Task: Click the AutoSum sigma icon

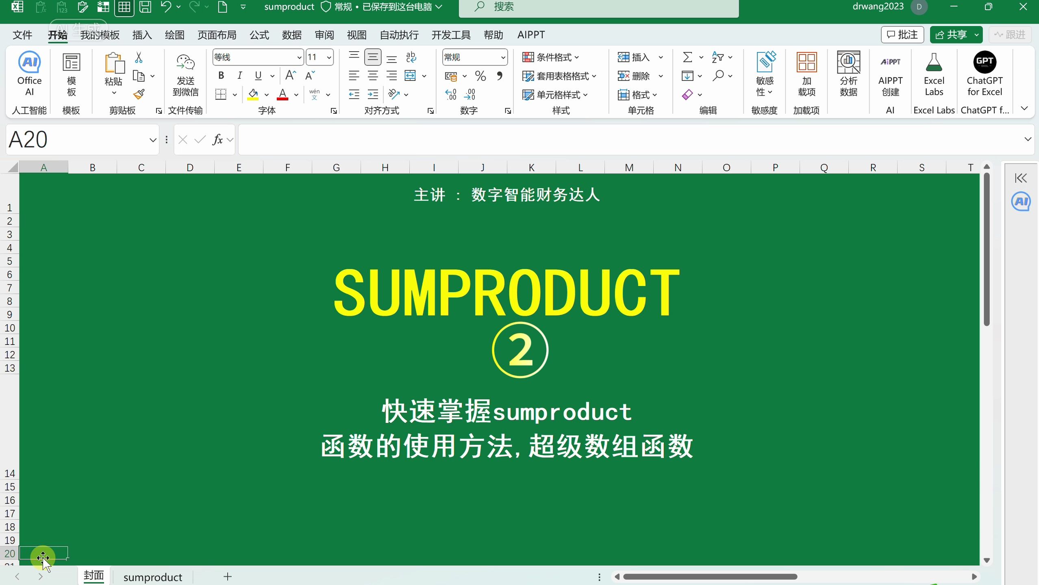Action: [688, 57]
